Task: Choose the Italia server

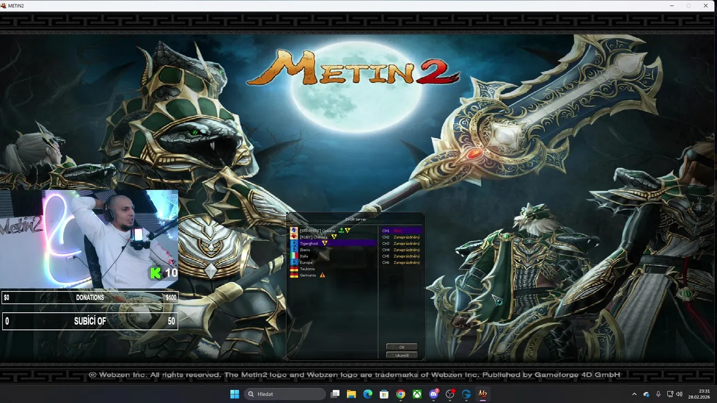Action: 333,256
